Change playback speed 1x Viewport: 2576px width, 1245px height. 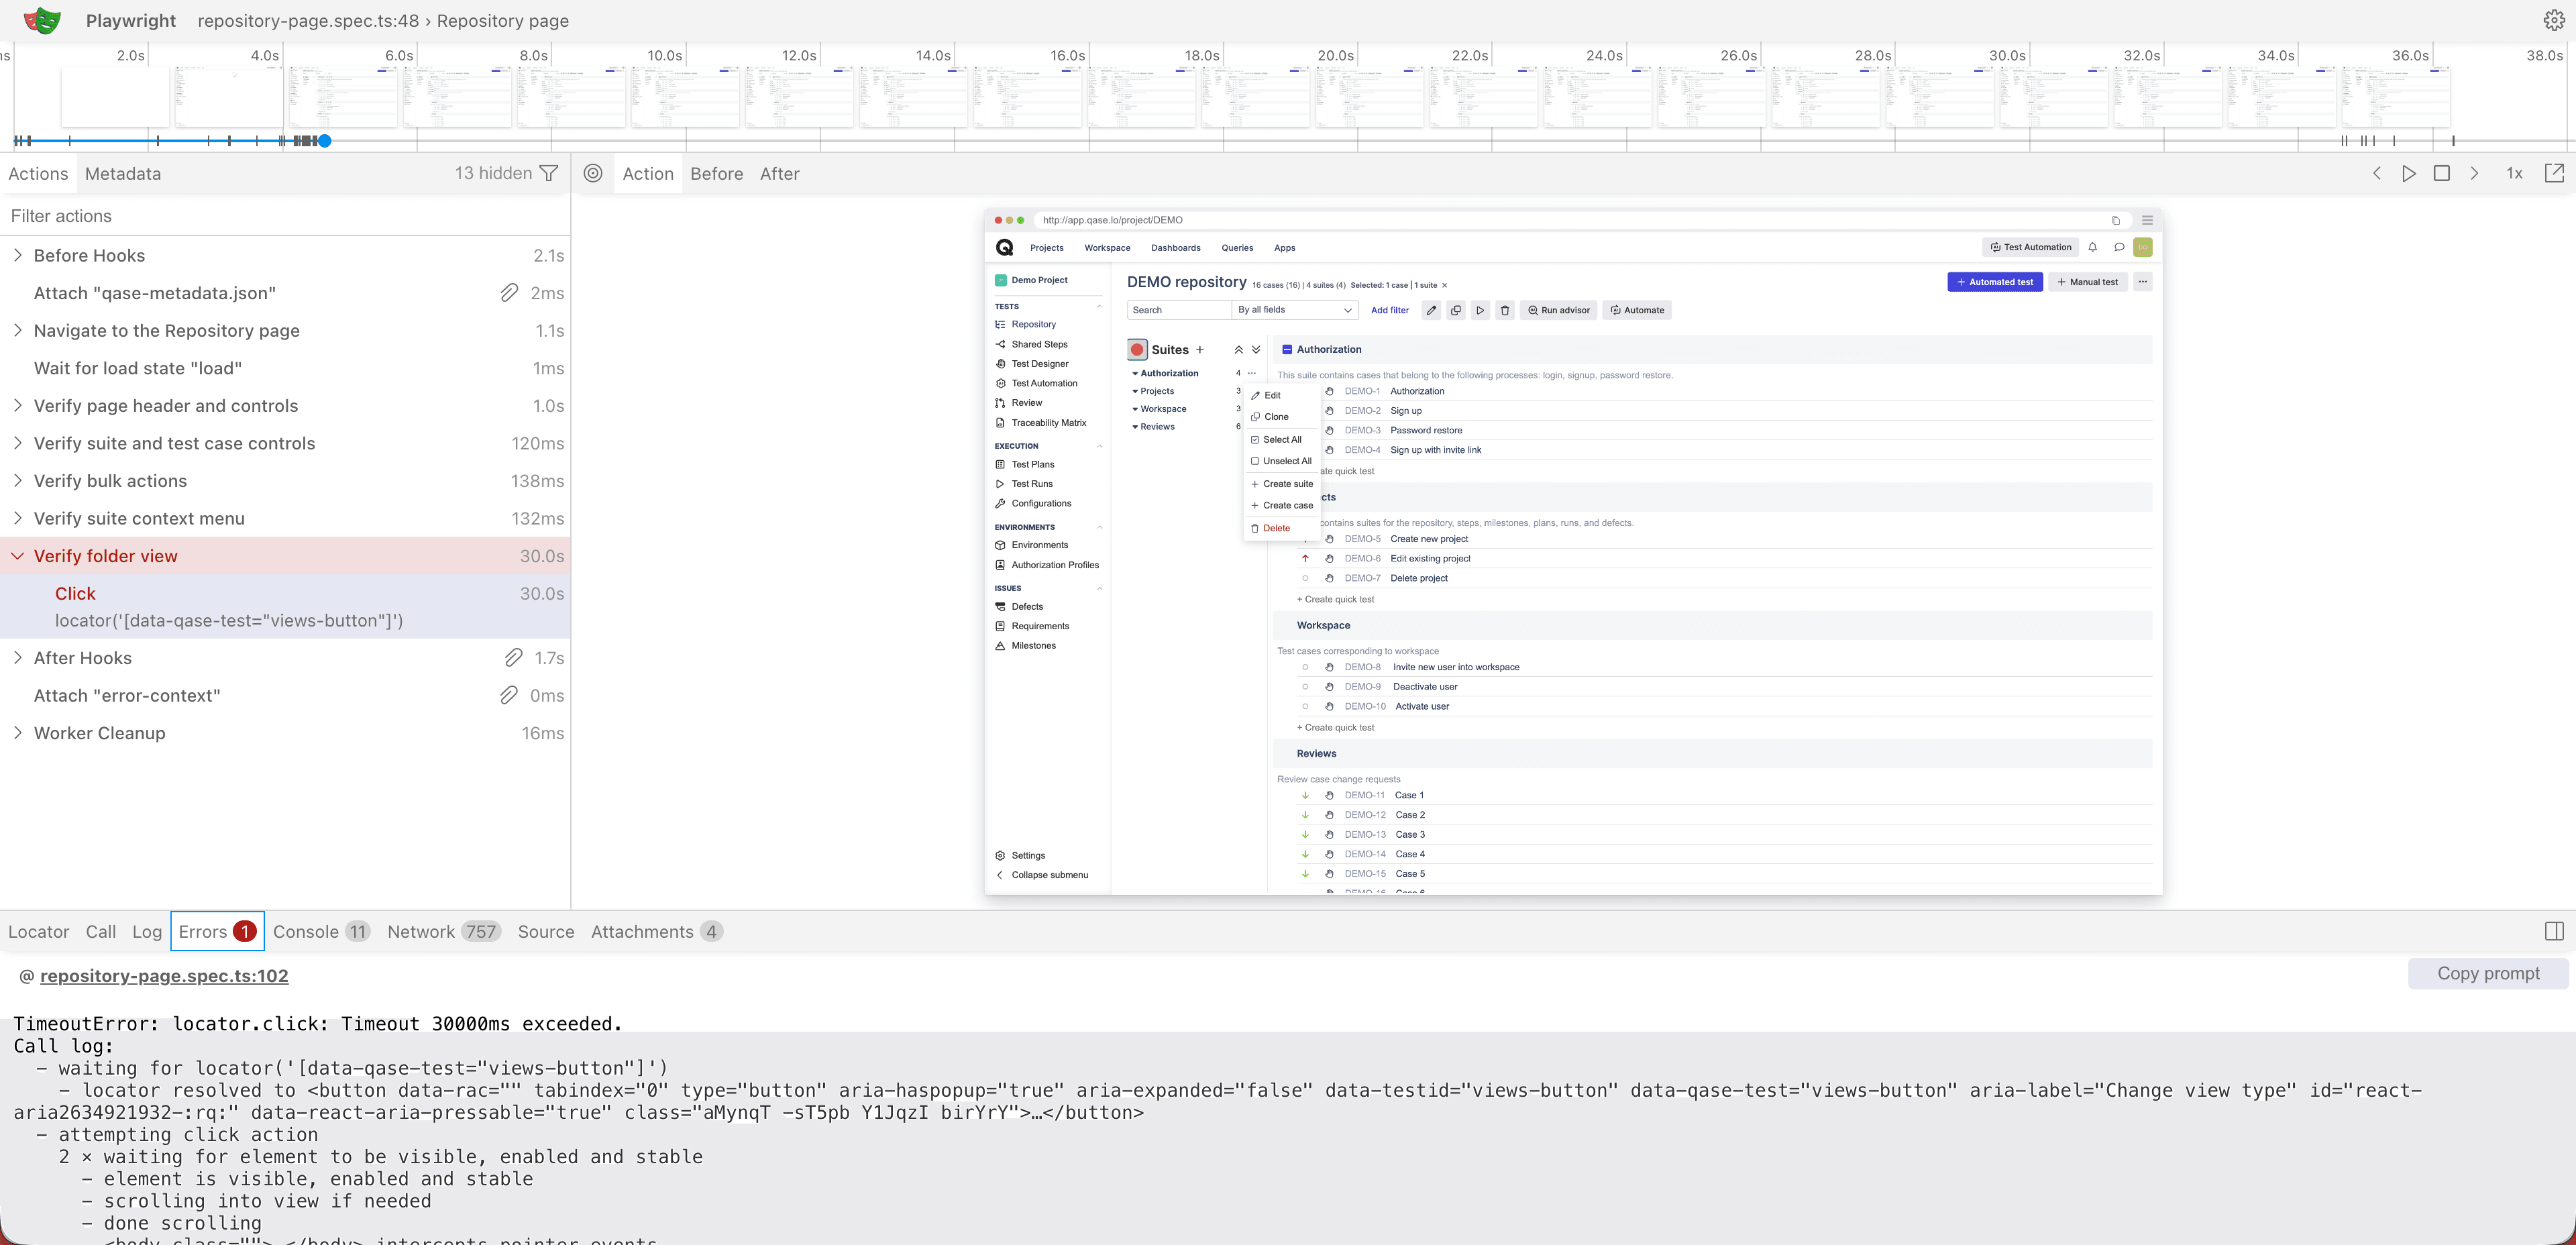[x=2514, y=173]
